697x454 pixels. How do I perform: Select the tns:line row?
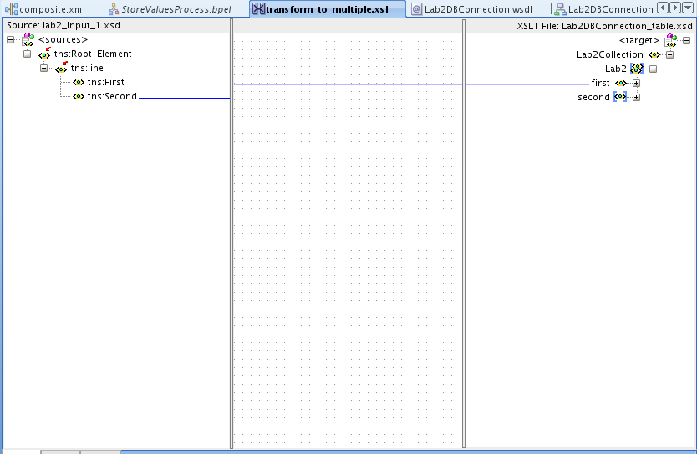click(87, 68)
